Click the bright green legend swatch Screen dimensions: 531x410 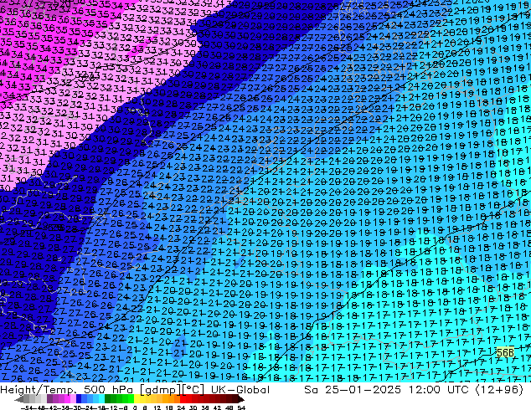131,398
